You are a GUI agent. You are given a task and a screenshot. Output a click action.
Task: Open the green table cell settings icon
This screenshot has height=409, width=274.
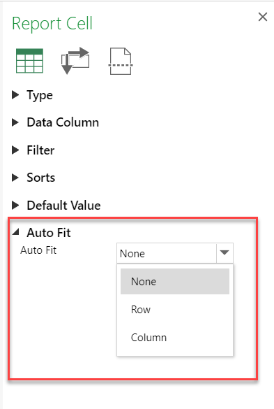coord(29,61)
